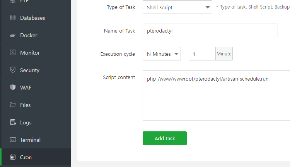The height and width of the screenshot is (167, 290).
Task: Click the minute interval number field
Action: tap(202, 54)
